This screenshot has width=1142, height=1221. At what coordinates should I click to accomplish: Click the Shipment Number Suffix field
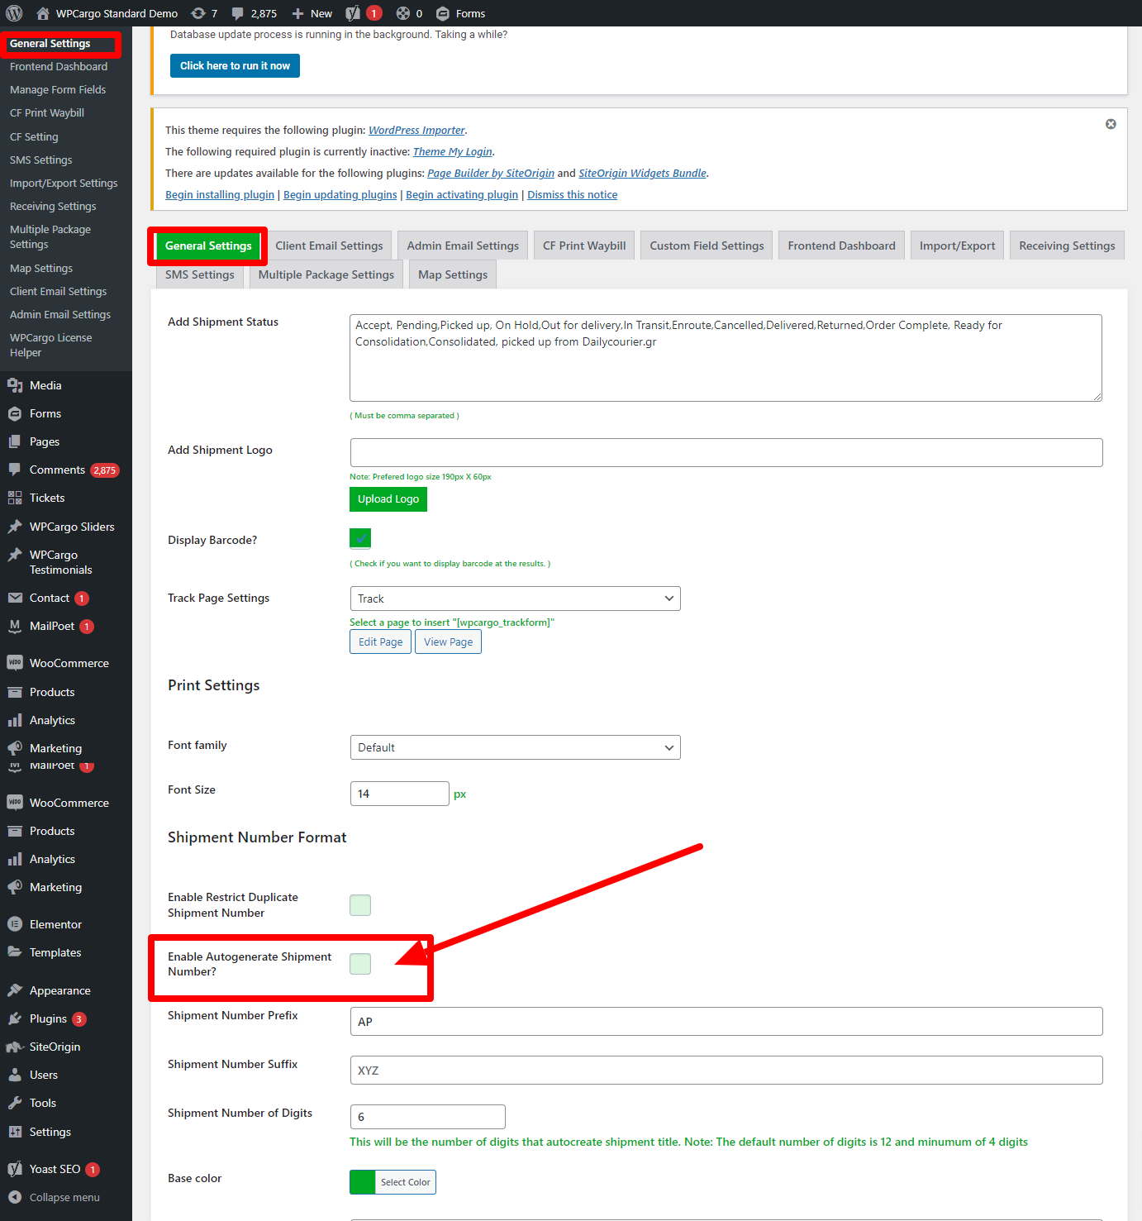[x=726, y=1070]
